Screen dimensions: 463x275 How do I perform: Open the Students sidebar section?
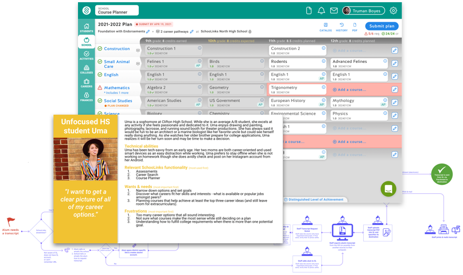pos(86,28)
